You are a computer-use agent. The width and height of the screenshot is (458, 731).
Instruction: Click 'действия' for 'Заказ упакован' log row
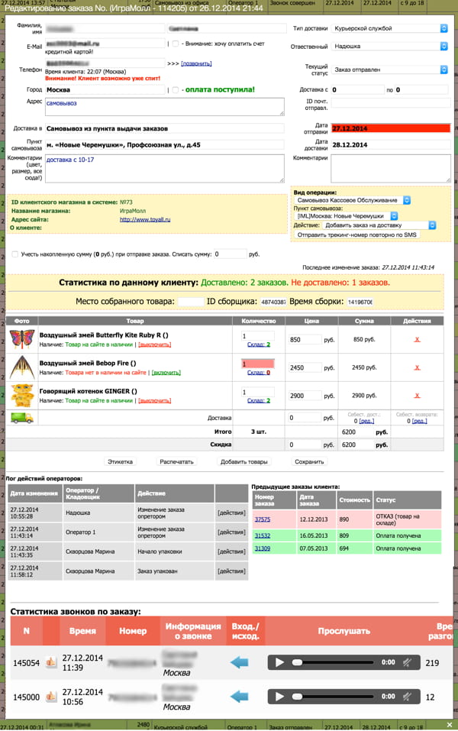pos(231,571)
